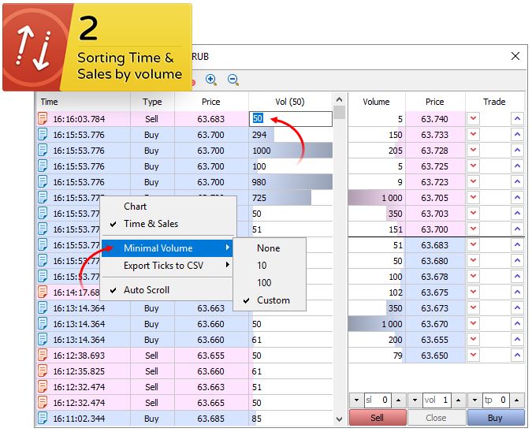Click red down arrow beside 63.675
This screenshot has height=432, width=532.
click(x=474, y=292)
